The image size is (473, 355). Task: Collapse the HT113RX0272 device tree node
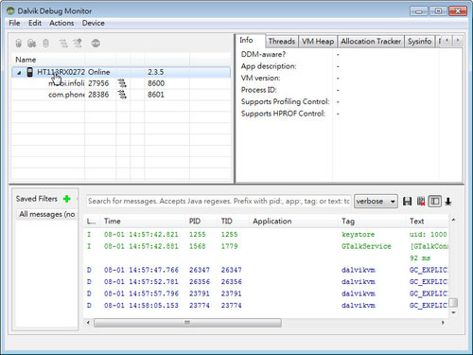click(x=19, y=73)
